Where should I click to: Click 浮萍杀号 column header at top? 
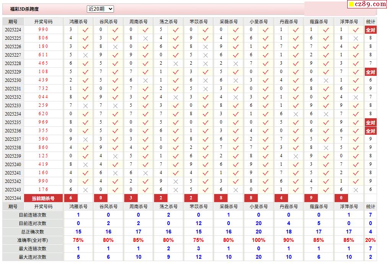click(349, 22)
